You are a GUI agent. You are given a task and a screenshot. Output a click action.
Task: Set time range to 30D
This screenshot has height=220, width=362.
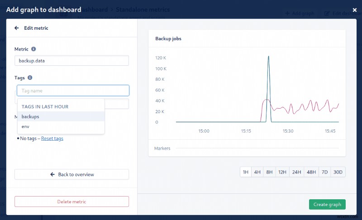coord(338,172)
